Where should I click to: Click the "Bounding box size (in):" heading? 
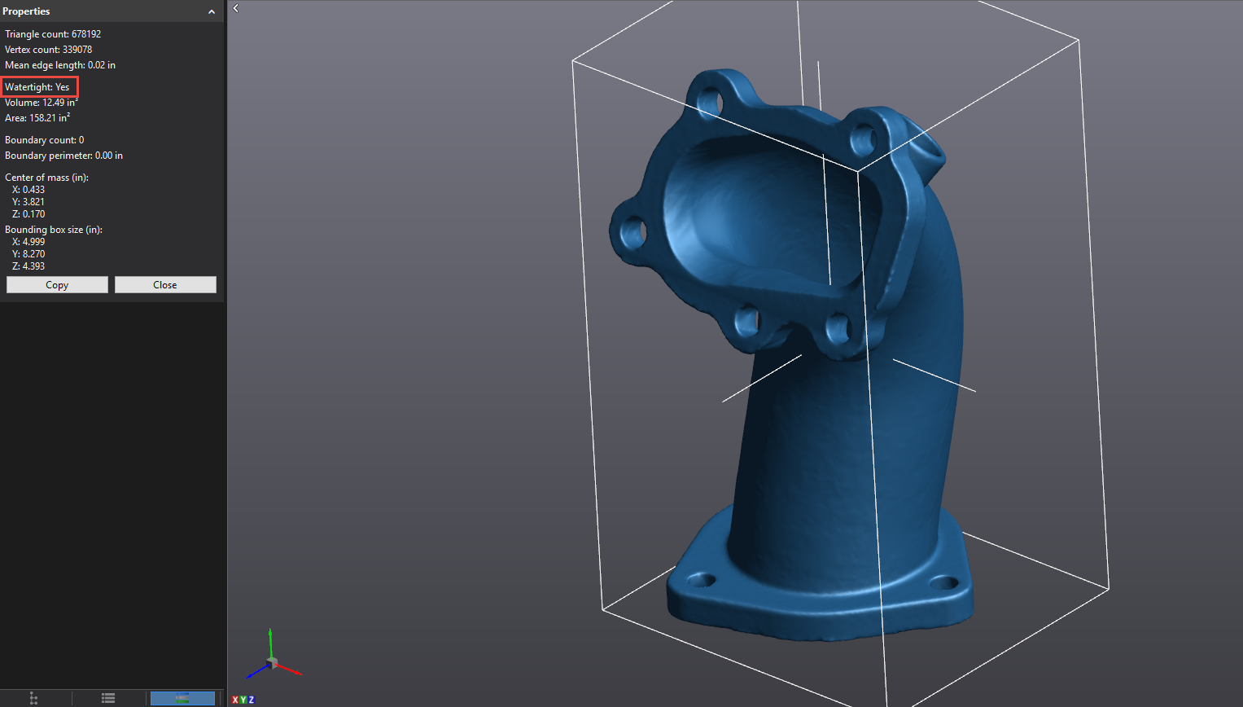coord(54,230)
